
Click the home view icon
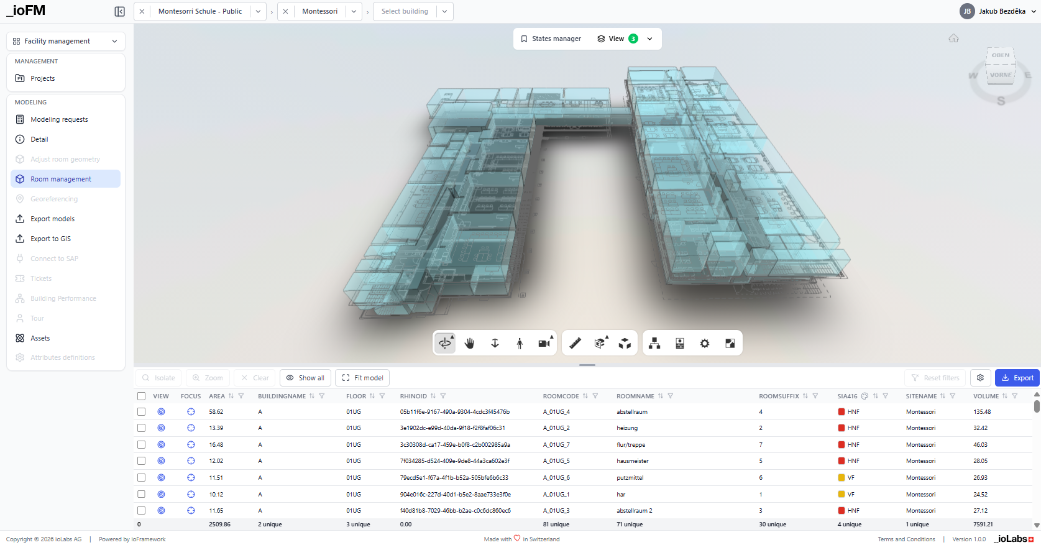(x=953, y=39)
